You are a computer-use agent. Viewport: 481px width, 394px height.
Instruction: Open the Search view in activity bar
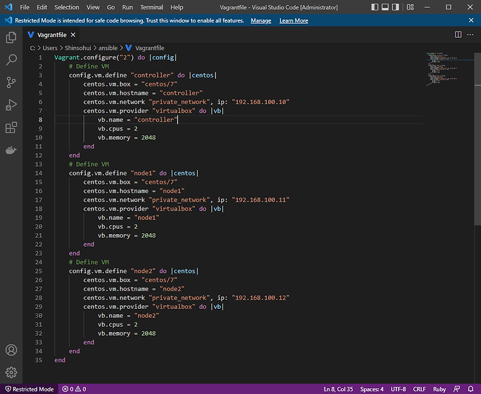(11, 60)
